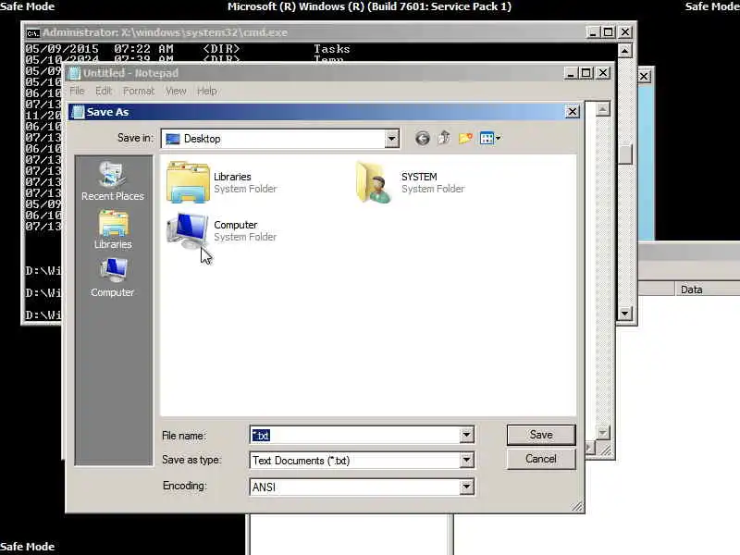This screenshot has width=740, height=555.
Task: Select the Libraries folder in file list
Action: (222, 182)
